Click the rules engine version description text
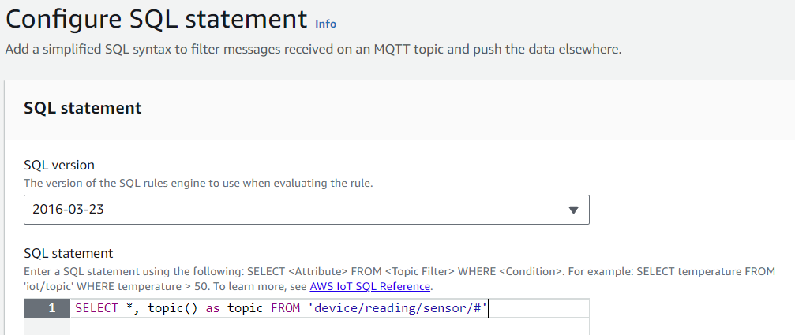 click(198, 183)
